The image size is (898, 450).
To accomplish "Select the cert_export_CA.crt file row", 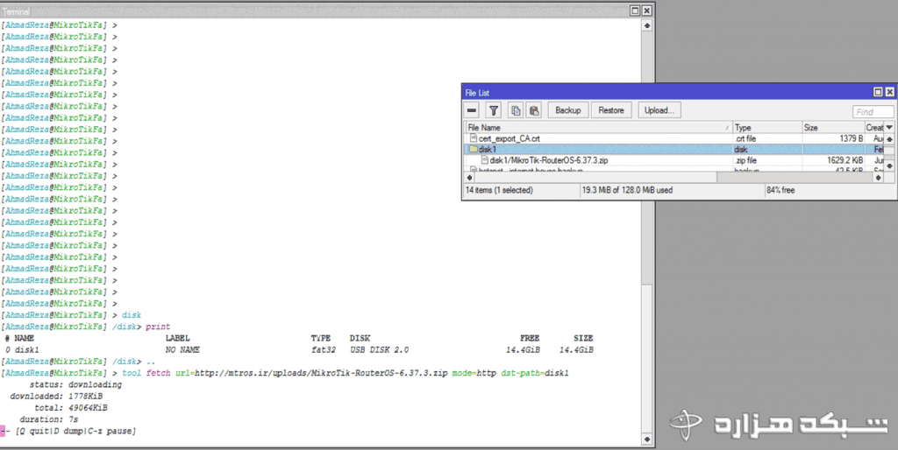I will (674, 138).
